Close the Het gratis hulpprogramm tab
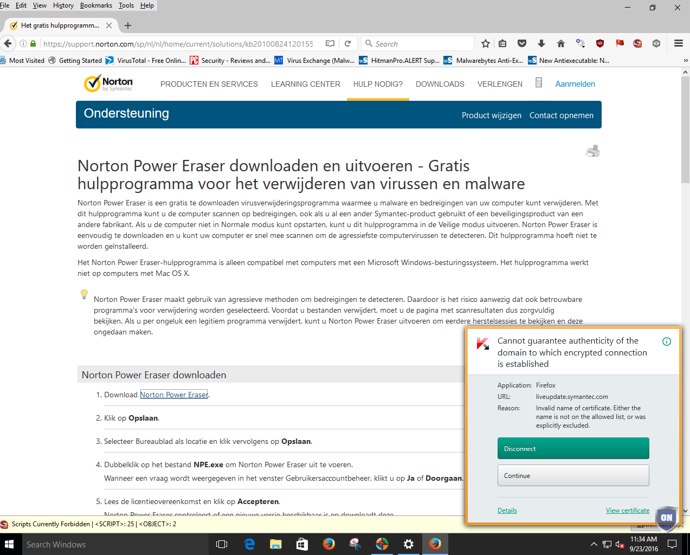Image resolution: width=690 pixels, height=555 pixels. click(x=109, y=25)
